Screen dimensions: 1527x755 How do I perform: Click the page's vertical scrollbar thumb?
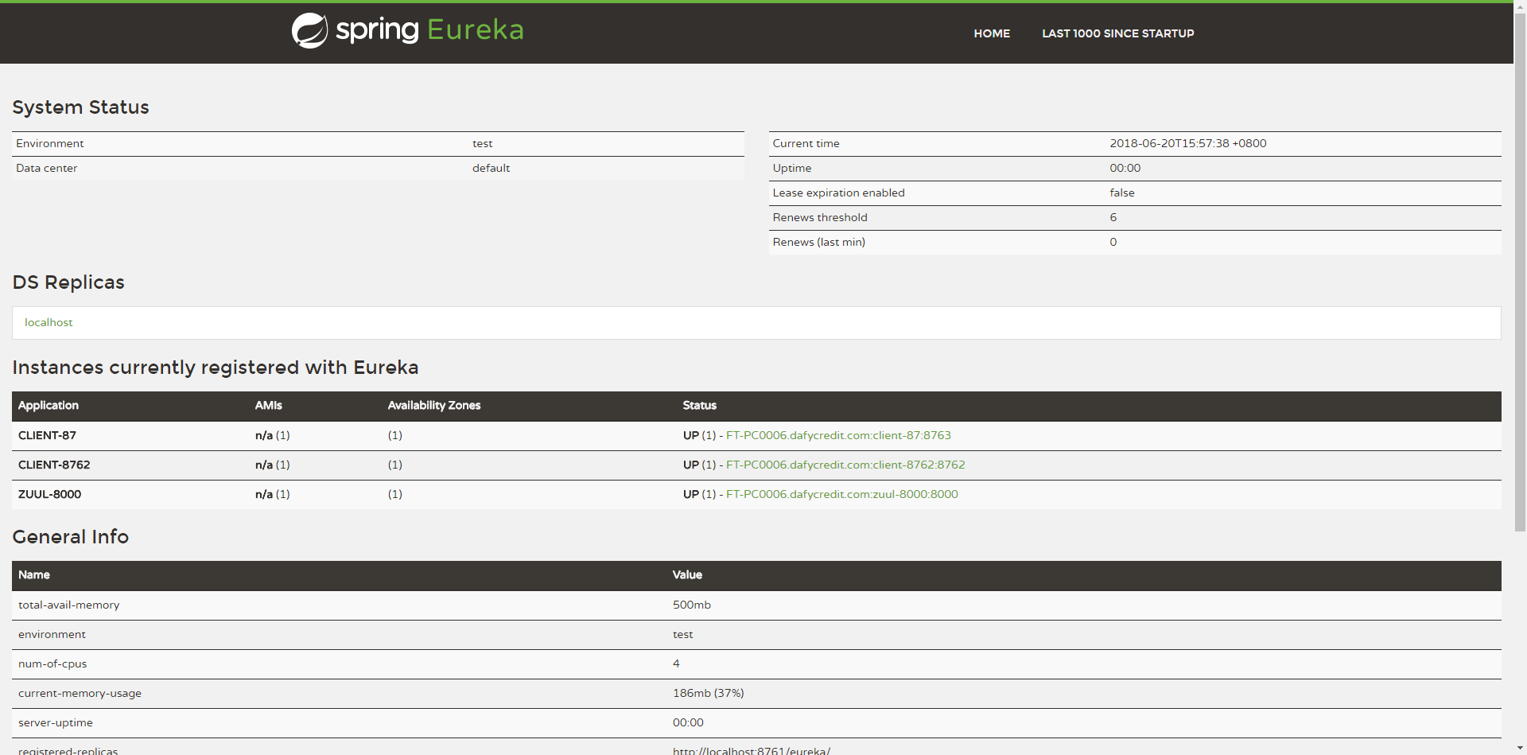click(x=1520, y=270)
